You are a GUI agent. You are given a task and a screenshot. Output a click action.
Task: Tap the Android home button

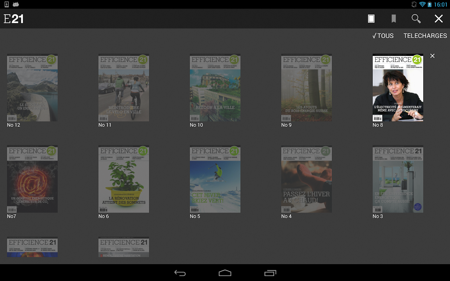[225, 273]
